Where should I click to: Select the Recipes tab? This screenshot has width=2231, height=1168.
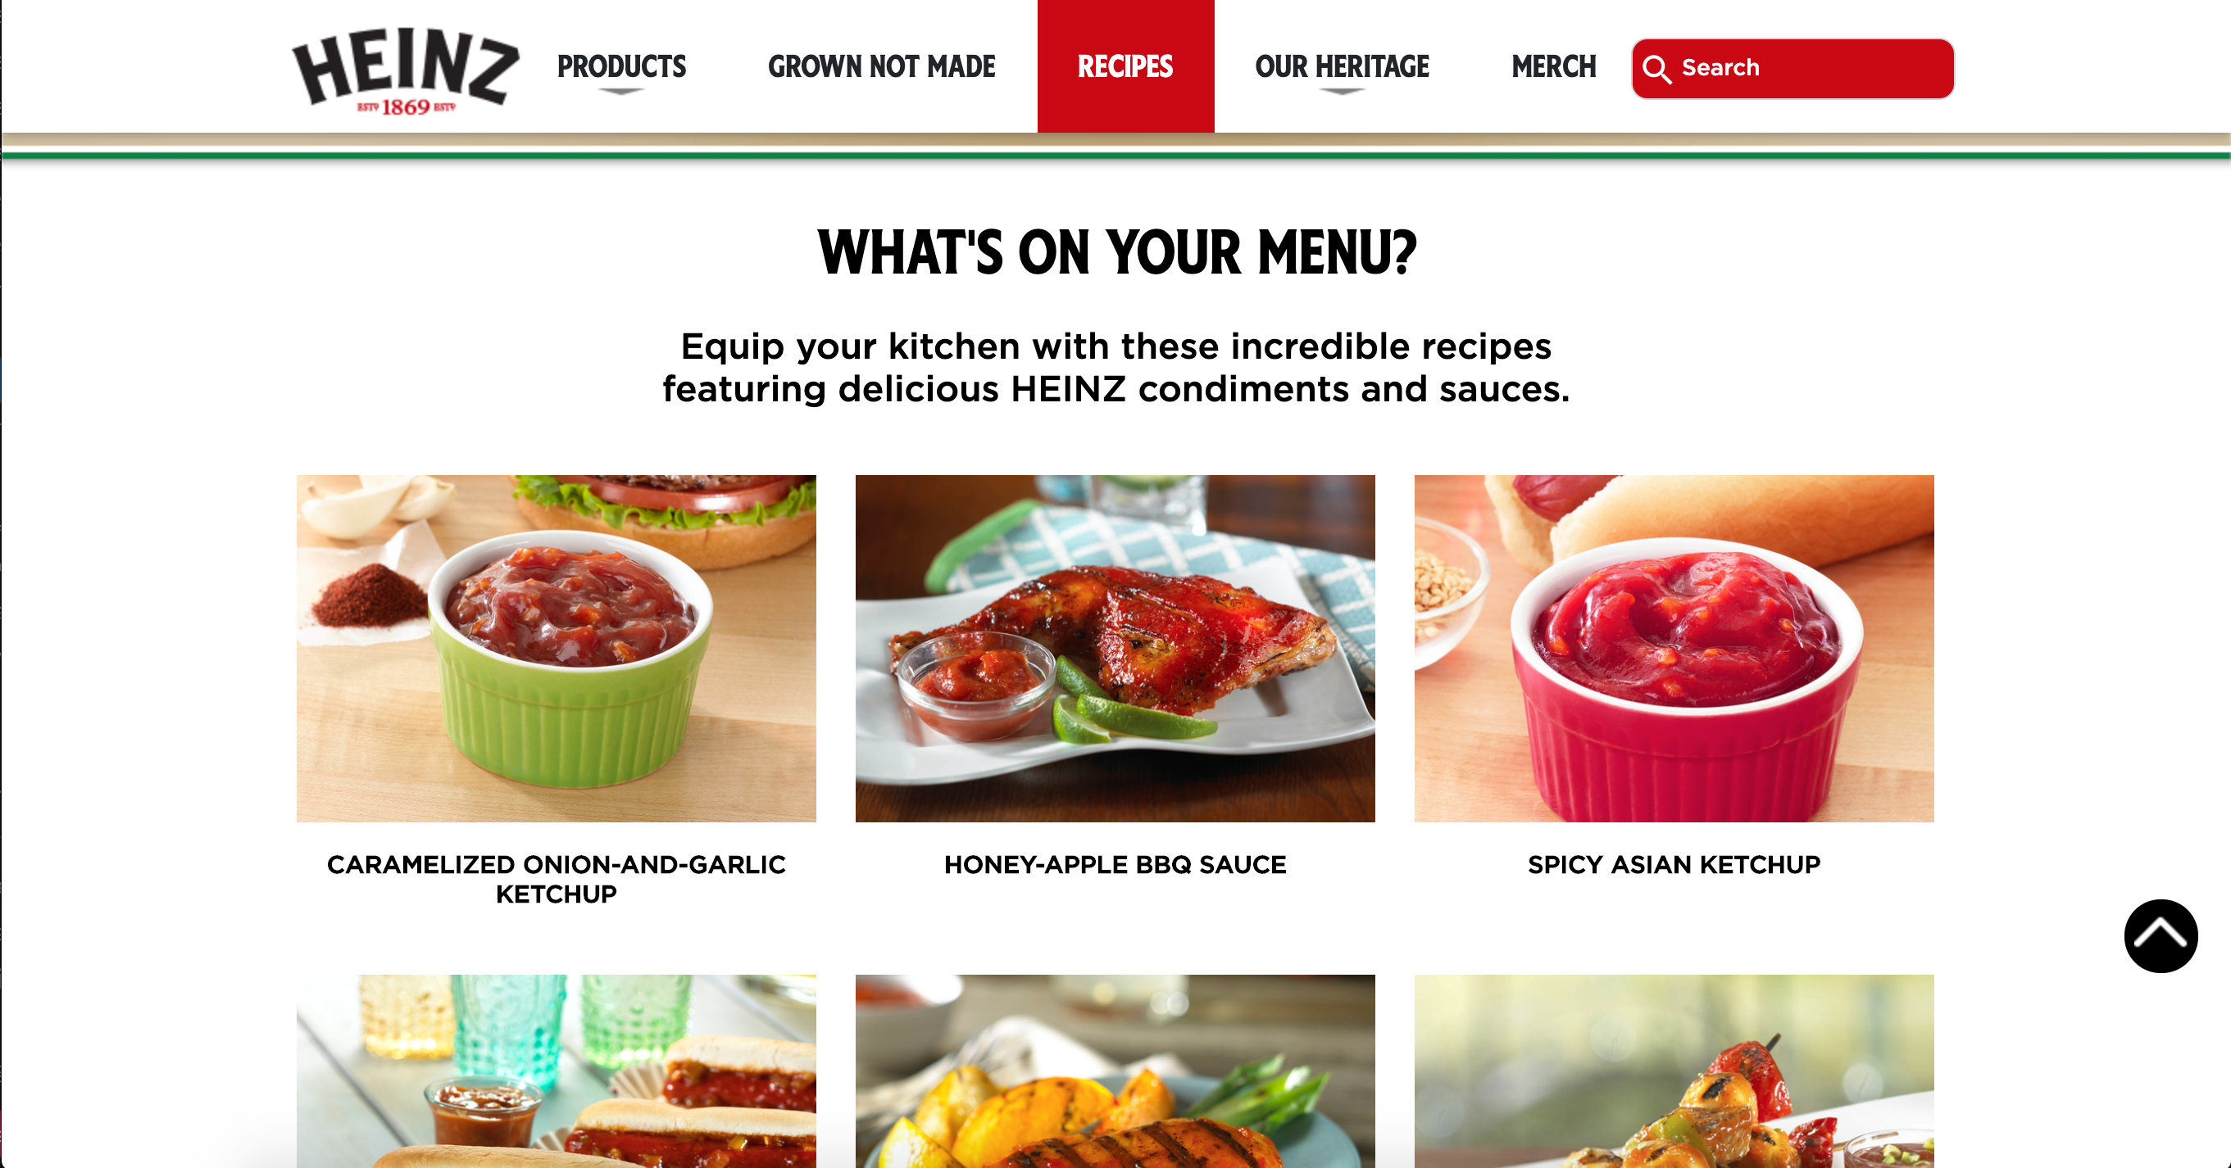pyautogui.click(x=1125, y=66)
